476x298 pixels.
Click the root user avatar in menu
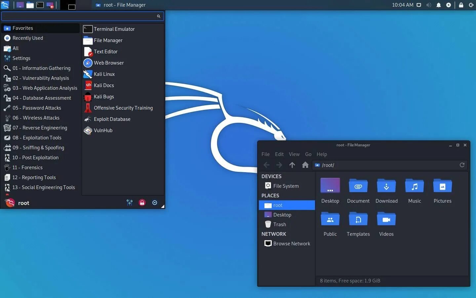(x=10, y=203)
